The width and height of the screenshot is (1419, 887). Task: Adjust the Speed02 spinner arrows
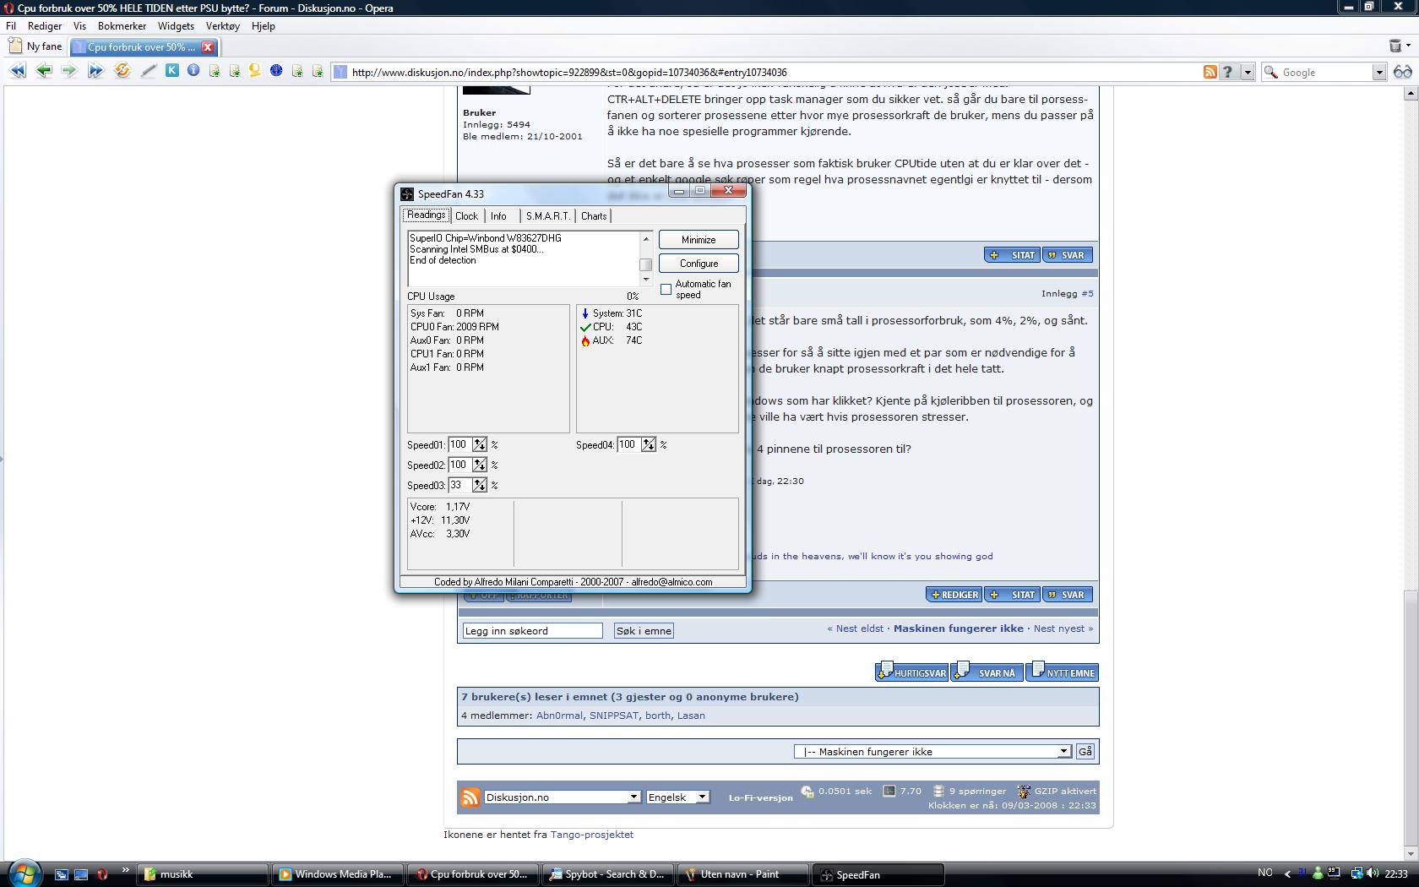[480, 465]
